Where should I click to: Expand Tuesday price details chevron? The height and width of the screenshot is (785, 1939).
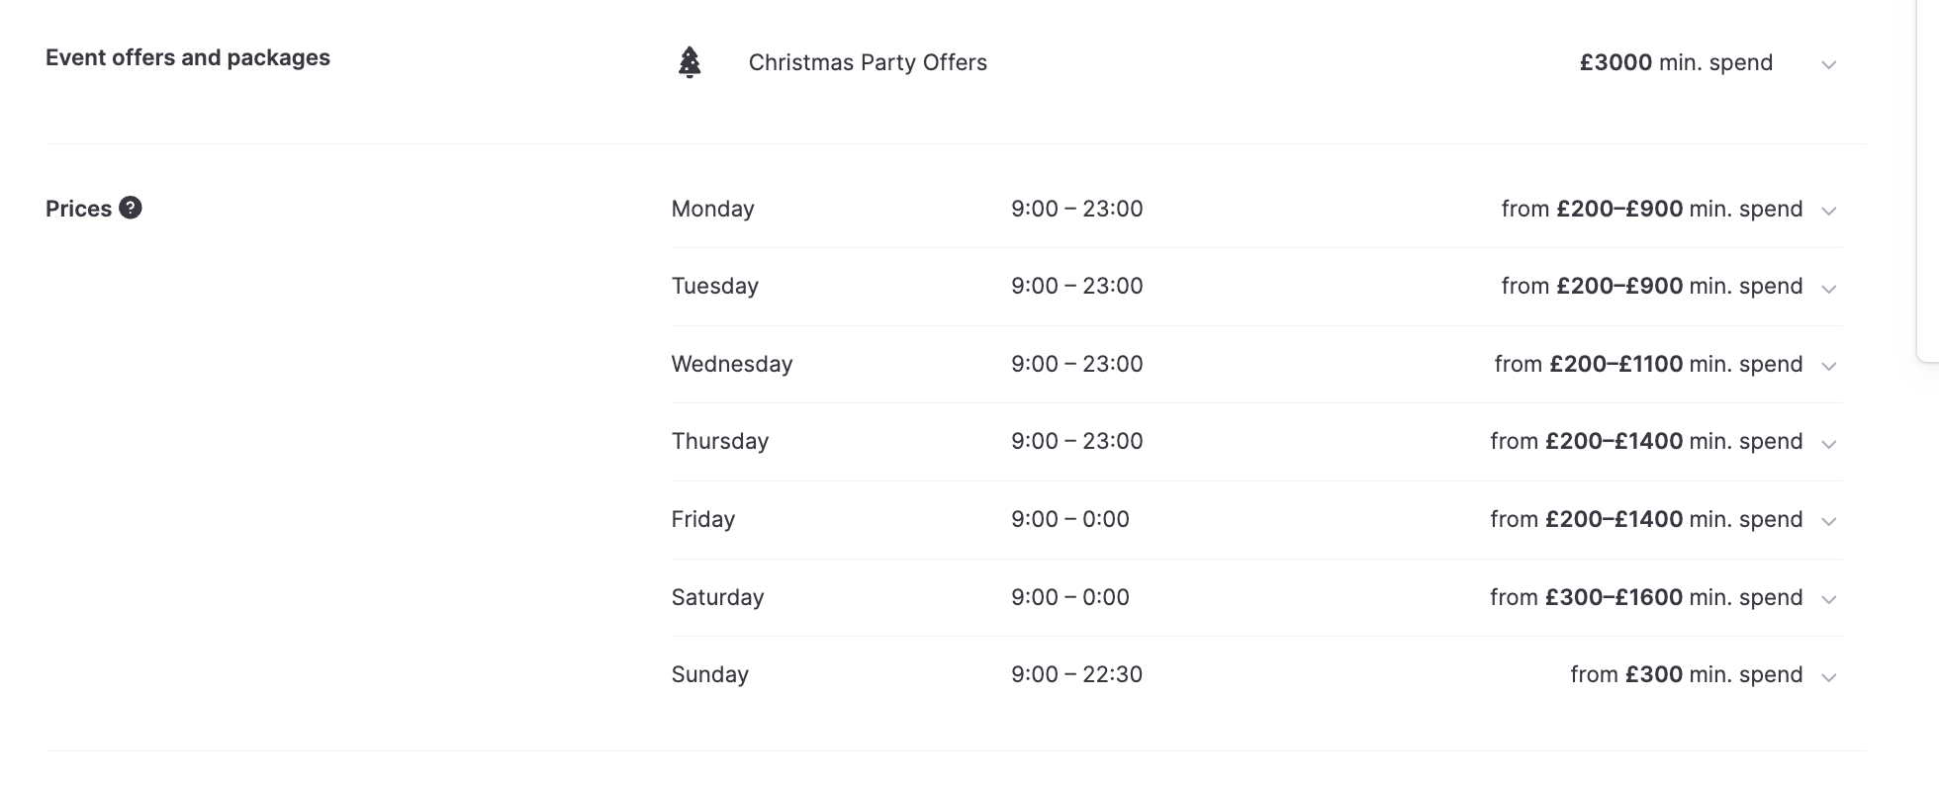point(1828,289)
